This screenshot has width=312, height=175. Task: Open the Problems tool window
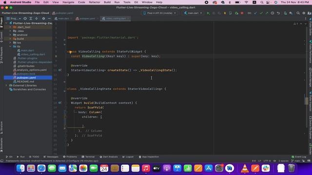pos(70,157)
